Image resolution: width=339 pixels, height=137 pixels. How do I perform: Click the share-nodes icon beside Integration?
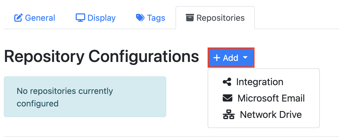pyautogui.click(x=227, y=82)
